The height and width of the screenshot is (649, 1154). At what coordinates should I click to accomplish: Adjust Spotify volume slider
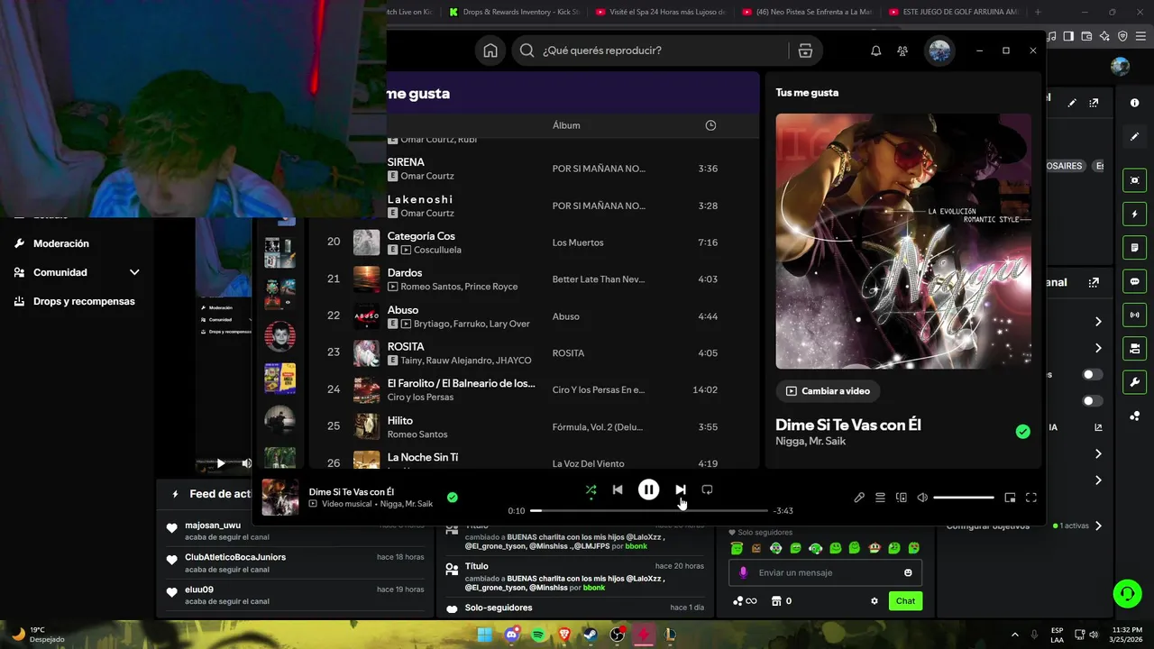tap(964, 498)
